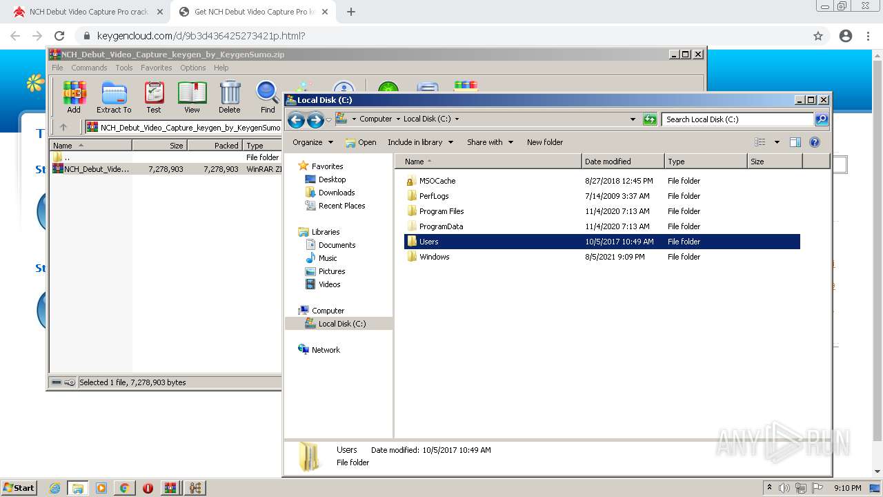Switch to the NCH Debut Video Capture Pro crack tab
Viewport: 883px width, 497px height.
pyautogui.click(x=88, y=12)
